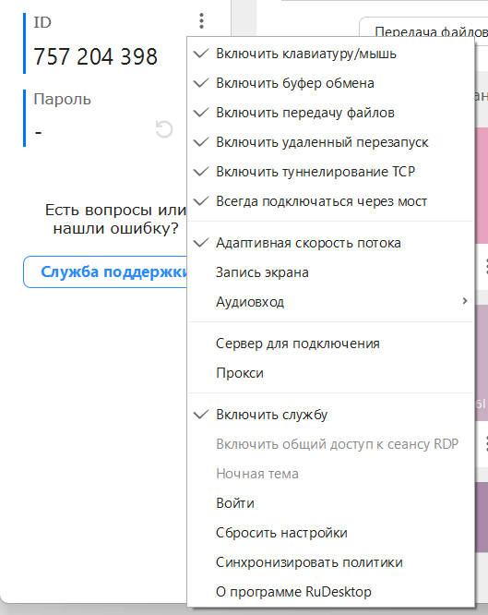The width and height of the screenshot is (488, 615).
Task: Click "Синхронизировать политики" entry
Action: 331,562
